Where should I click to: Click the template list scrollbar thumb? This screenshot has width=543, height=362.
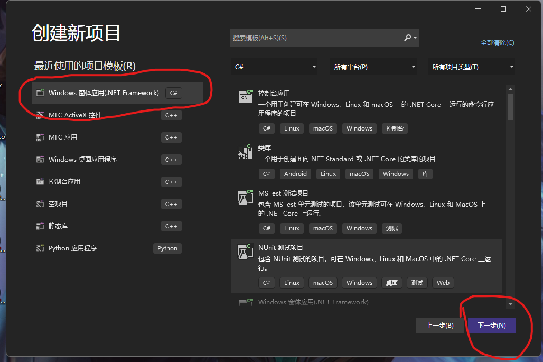tap(510, 107)
